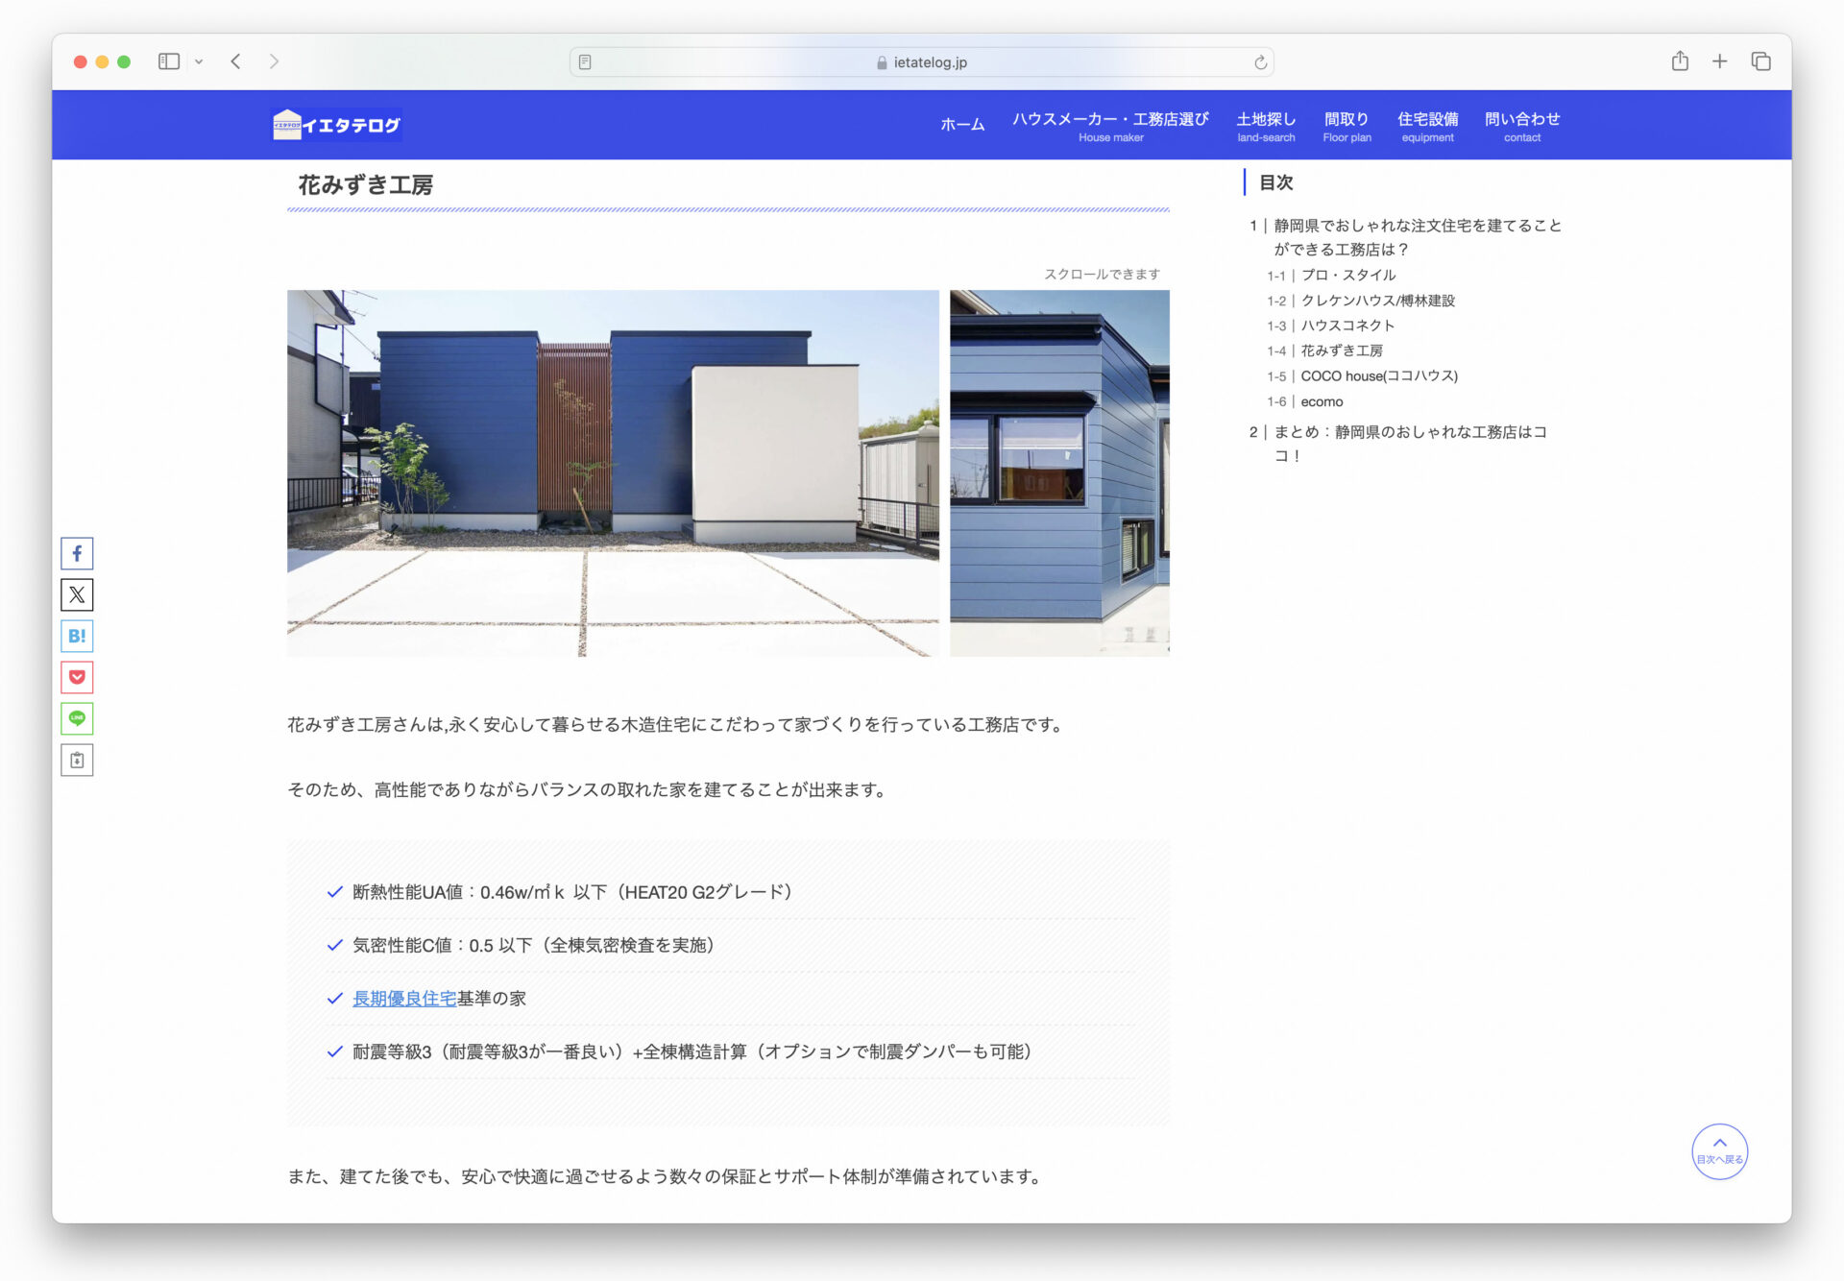Open the 間取り Floor plan menu
This screenshot has height=1281, width=1844.
point(1347,126)
